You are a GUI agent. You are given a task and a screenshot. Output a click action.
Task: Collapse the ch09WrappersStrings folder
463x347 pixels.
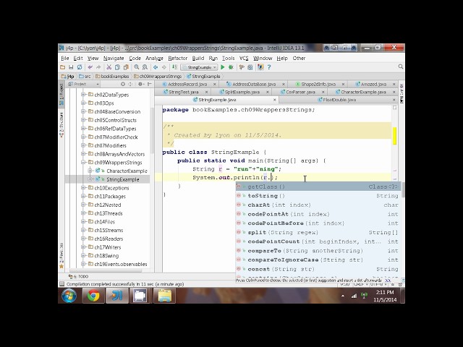[x=84, y=162]
